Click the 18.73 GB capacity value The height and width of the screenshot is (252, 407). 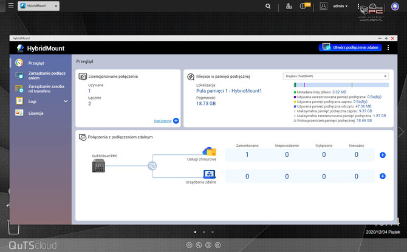206,104
